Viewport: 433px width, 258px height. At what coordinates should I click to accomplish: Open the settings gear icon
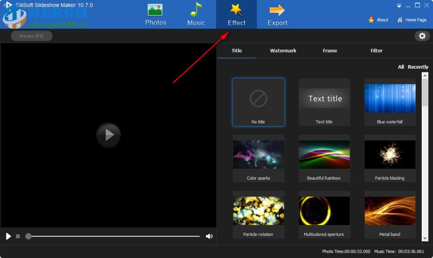tap(422, 36)
